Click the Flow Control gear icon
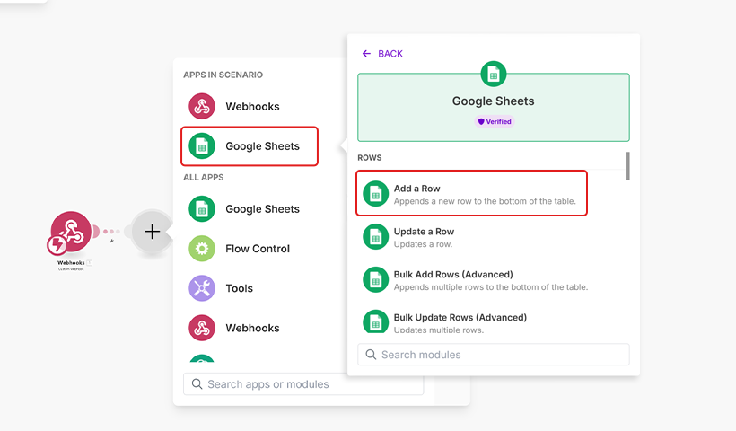Image resolution: width=736 pixels, height=431 pixels. point(202,249)
